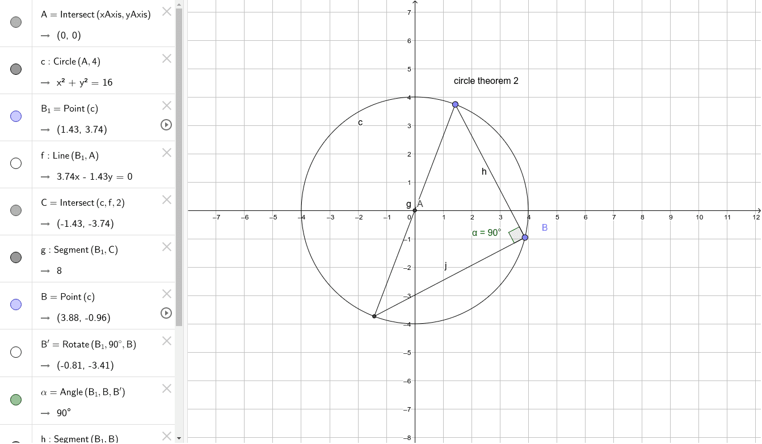Toggle visibility of angle α
This screenshot has width=762, height=444.
coord(16,400)
